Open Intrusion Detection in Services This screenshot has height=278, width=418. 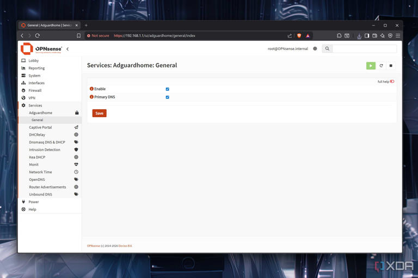(45, 150)
